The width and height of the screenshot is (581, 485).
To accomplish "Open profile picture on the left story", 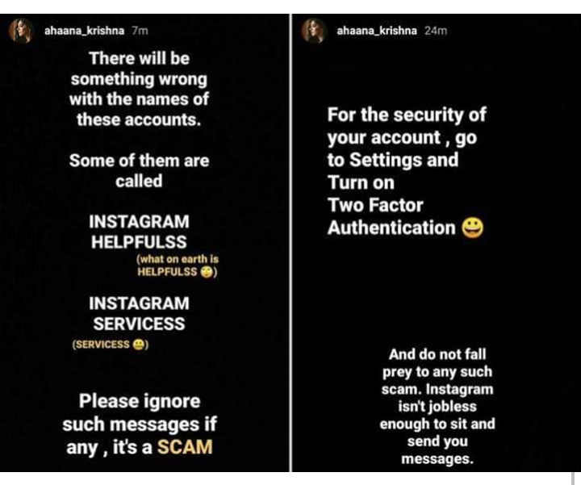I will [x=21, y=31].
